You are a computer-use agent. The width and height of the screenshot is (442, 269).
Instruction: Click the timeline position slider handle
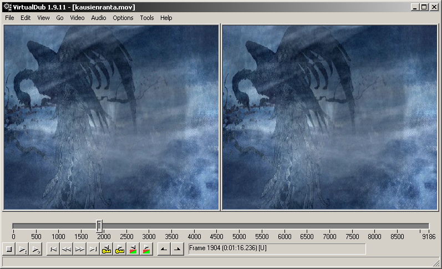(x=99, y=226)
